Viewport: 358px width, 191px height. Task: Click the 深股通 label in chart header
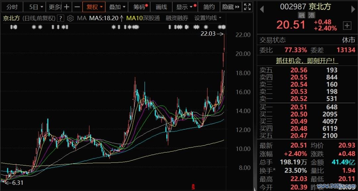coord(151,18)
